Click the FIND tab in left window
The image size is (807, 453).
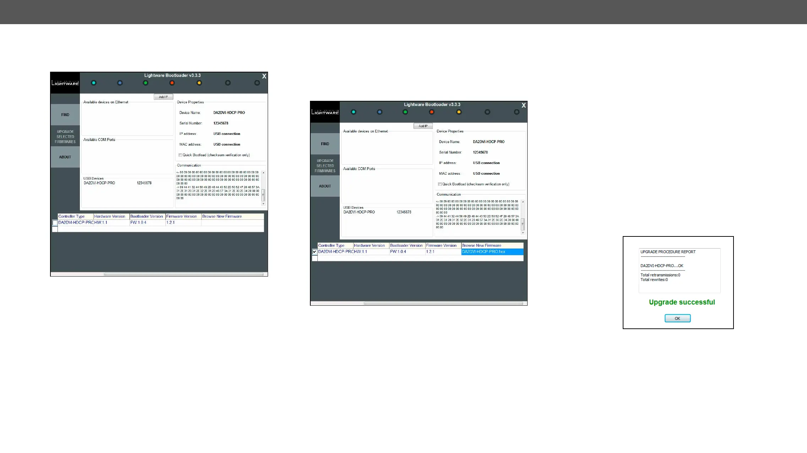point(65,115)
